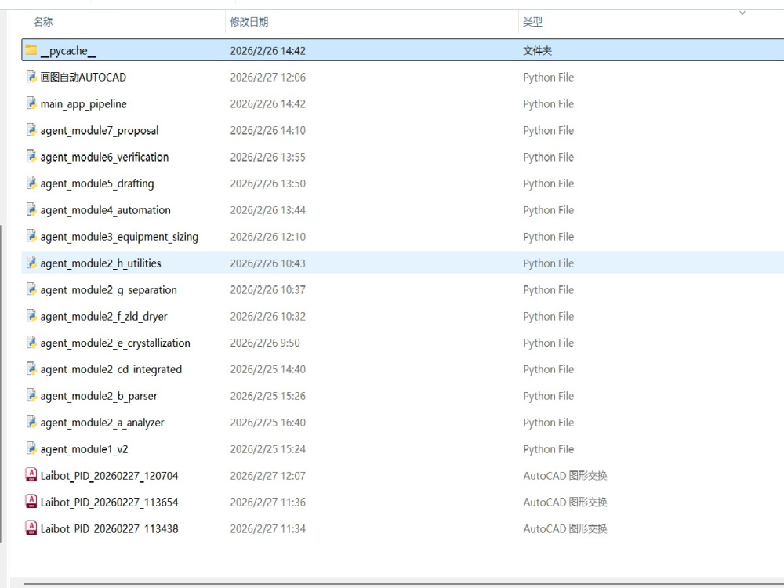Image resolution: width=784 pixels, height=588 pixels.
Task: Sort by the 类型 column header
Action: click(532, 22)
